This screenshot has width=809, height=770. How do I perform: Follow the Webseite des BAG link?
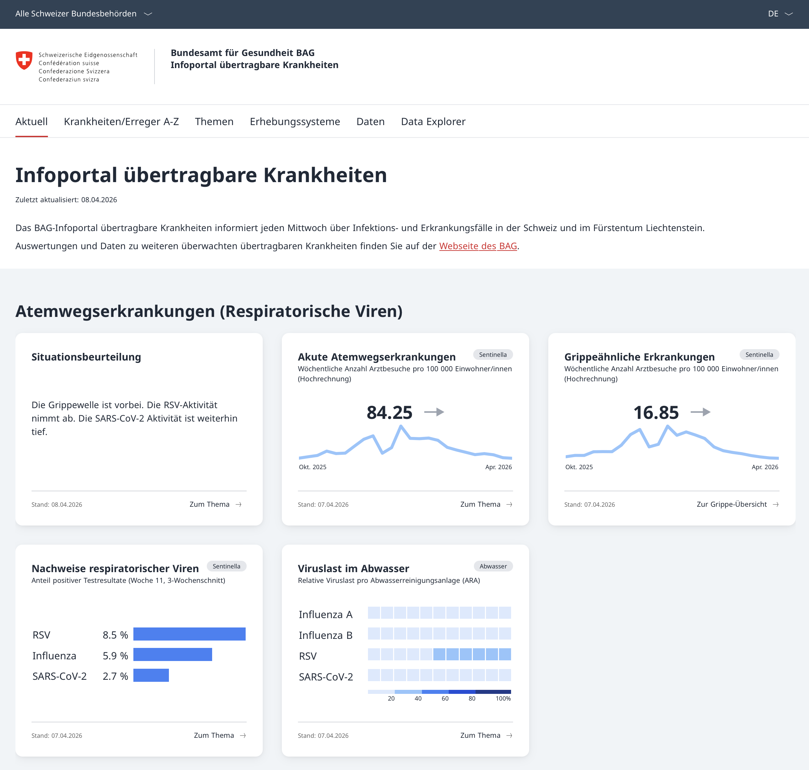(x=478, y=246)
